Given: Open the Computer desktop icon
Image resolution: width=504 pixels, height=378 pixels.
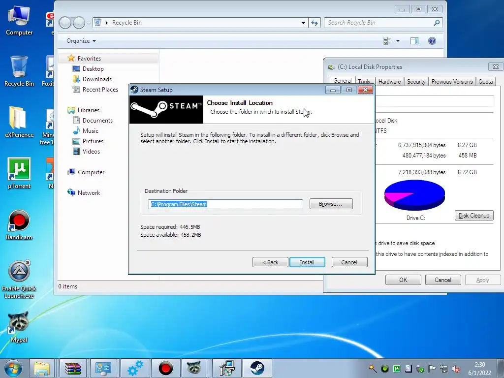Looking at the screenshot, I should (19, 21).
